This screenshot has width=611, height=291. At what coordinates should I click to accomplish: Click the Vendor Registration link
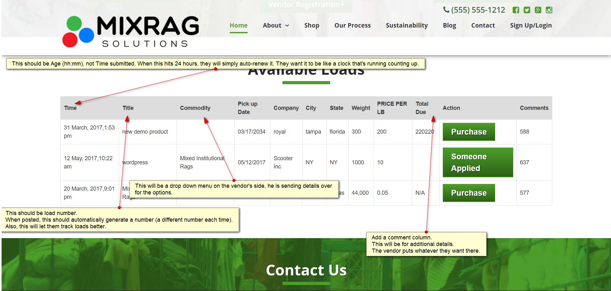pyautogui.click(x=306, y=5)
